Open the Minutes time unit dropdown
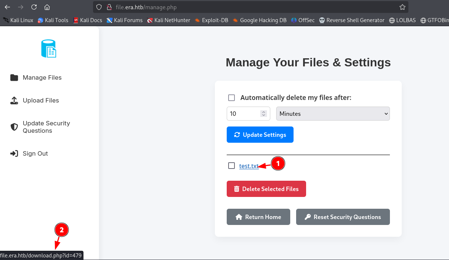Viewport: 449px width, 260px height. pyautogui.click(x=333, y=114)
